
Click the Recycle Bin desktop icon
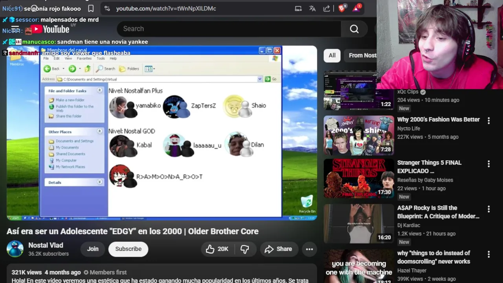(x=307, y=204)
